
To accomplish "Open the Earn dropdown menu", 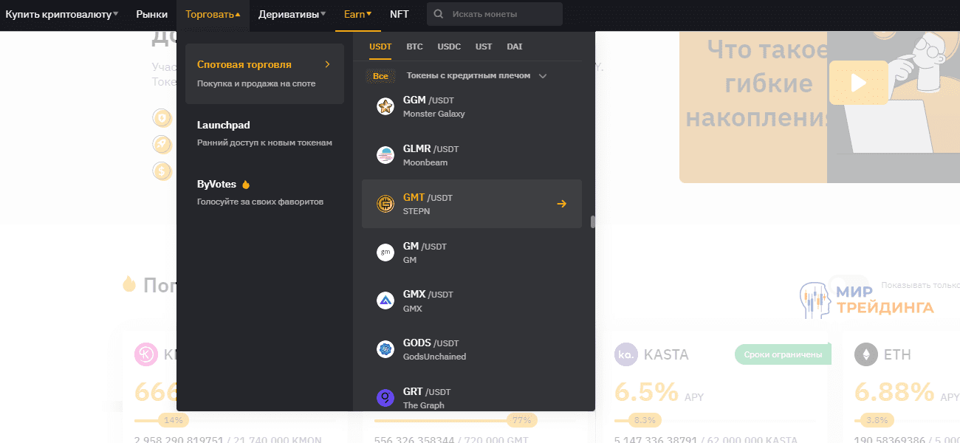I will coord(357,14).
